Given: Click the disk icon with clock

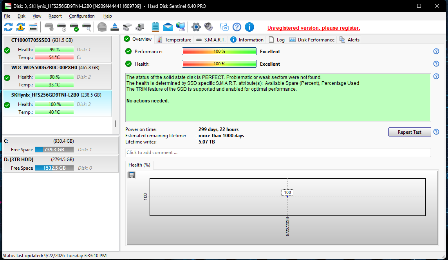Looking at the screenshot, I should point(62,27).
